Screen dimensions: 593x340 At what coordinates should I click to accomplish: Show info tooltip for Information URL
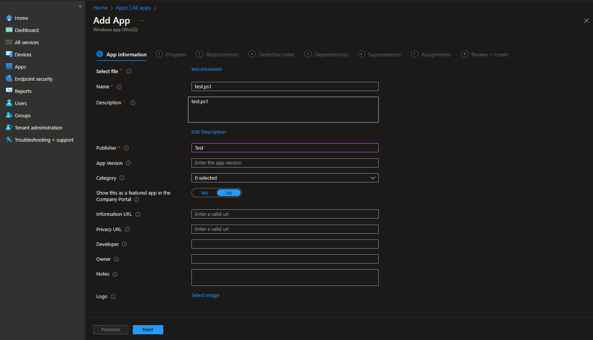138,214
